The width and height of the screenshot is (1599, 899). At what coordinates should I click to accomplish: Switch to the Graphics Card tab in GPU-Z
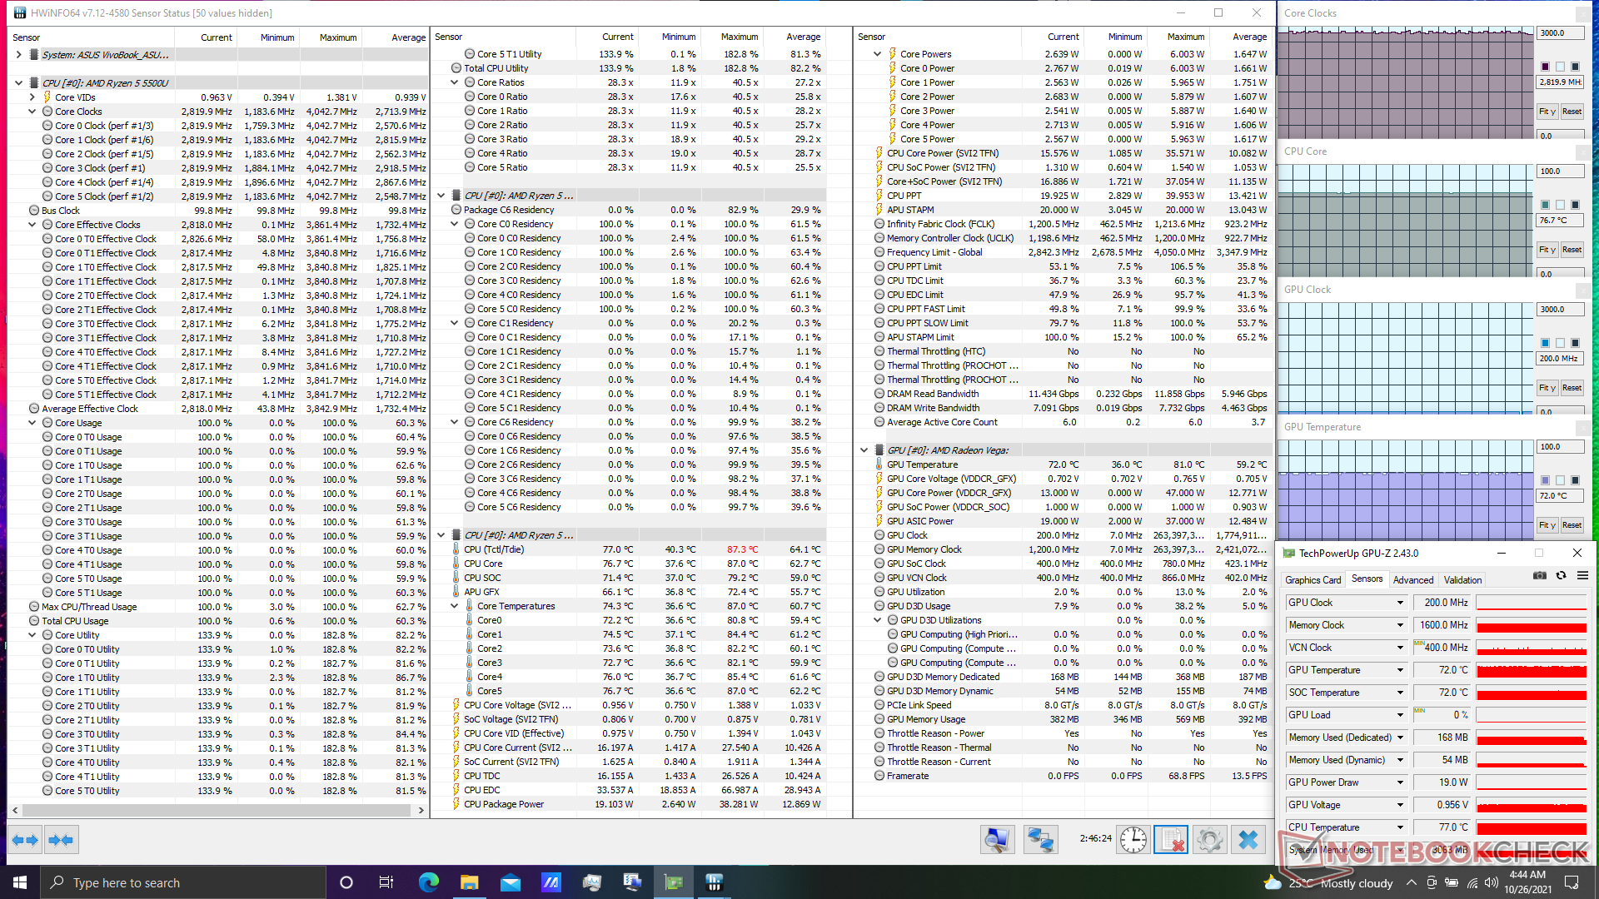pyautogui.click(x=1313, y=580)
